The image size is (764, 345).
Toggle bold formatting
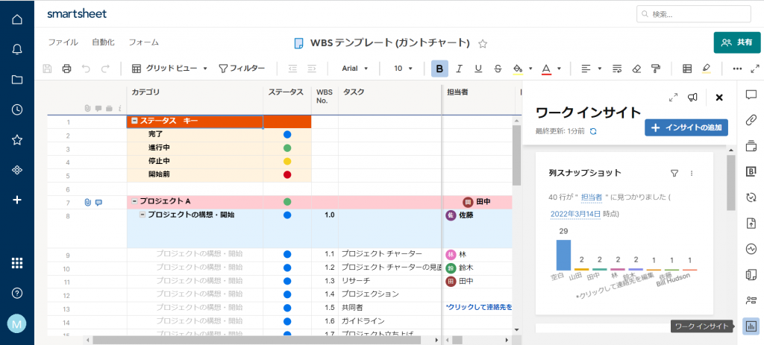pyautogui.click(x=439, y=69)
